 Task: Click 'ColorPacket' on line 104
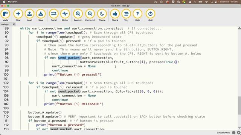tap(127, 91)
